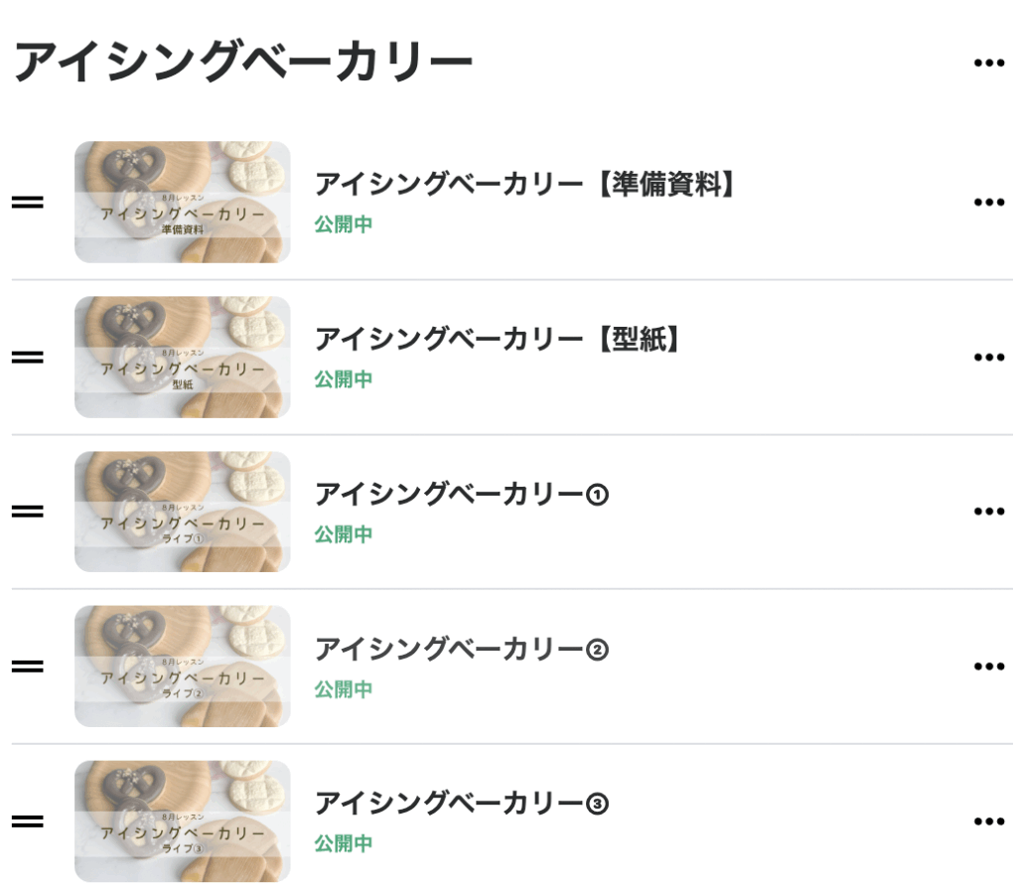The image size is (1017, 895).
Task: Open lesson titled アイシングベーカリー【準備資料】
Action: [524, 185]
